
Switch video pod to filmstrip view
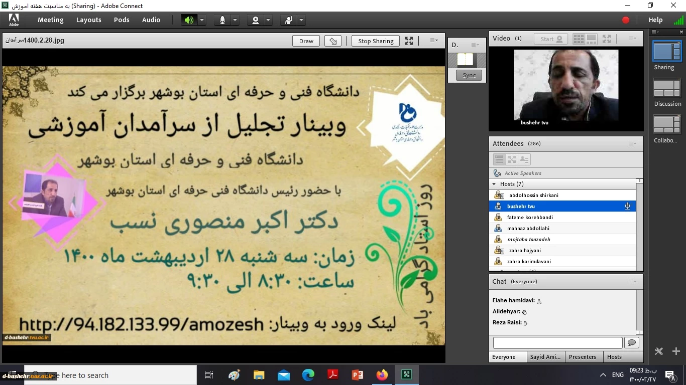tap(592, 39)
